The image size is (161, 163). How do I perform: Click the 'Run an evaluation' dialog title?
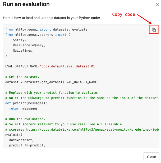click(x=26, y=4)
